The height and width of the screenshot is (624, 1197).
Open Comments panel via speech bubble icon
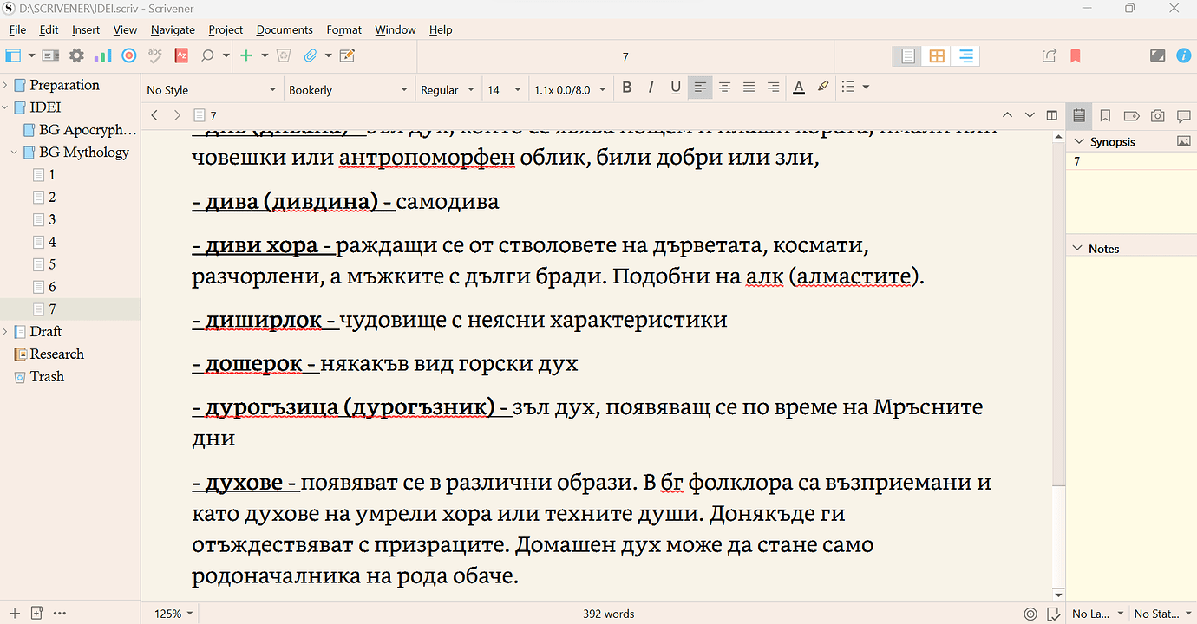tap(1185, 115)
